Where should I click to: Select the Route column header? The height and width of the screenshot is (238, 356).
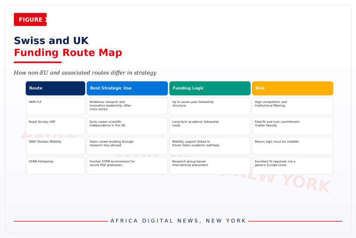click(x=55, y=88)
